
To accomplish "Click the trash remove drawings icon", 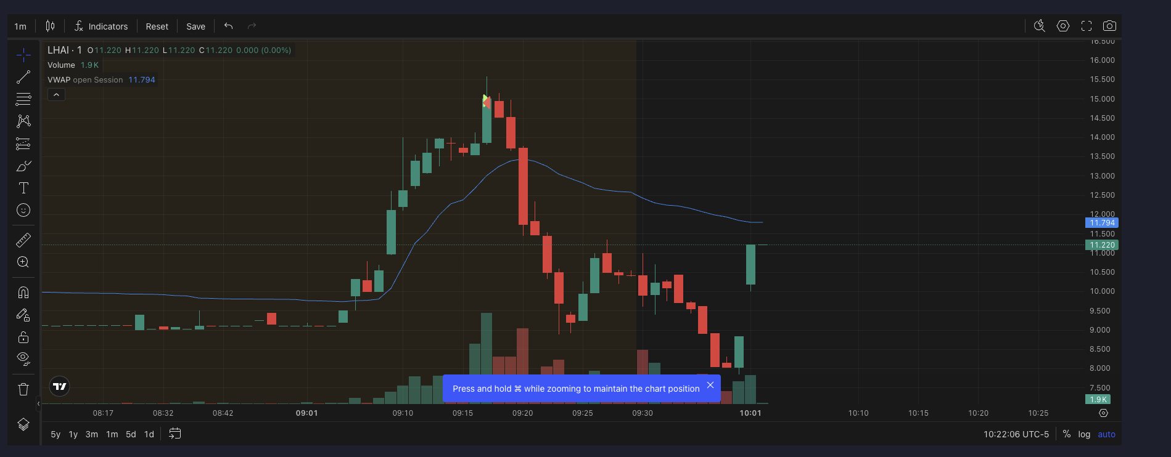I will [x=23, y=389].
